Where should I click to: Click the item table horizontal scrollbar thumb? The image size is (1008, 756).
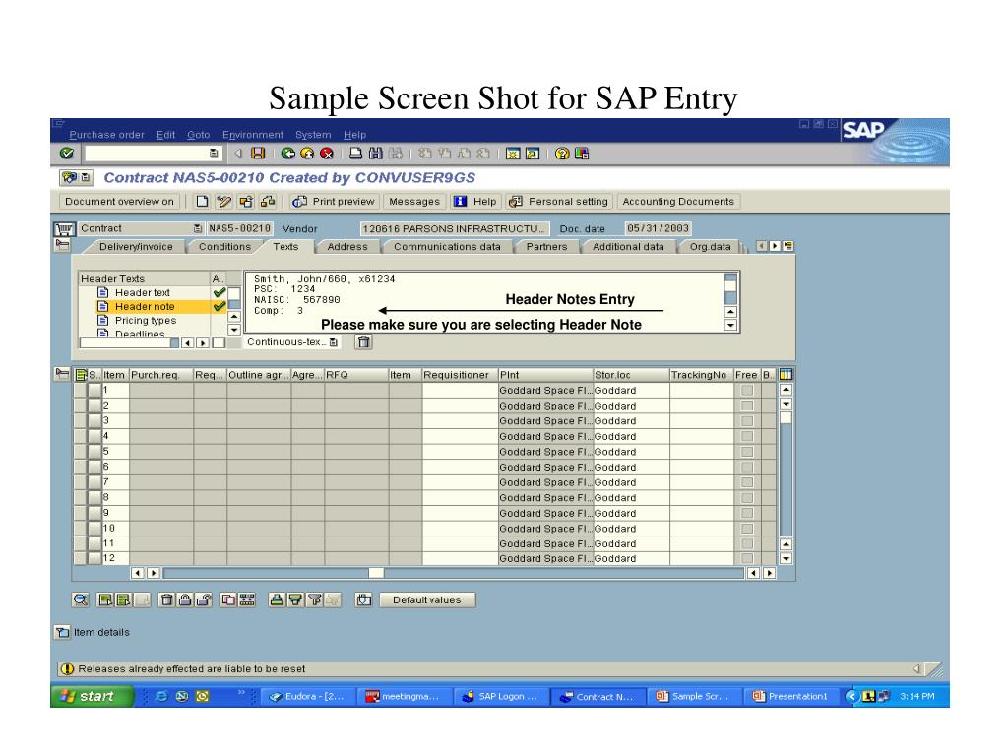tap(376, 573)
